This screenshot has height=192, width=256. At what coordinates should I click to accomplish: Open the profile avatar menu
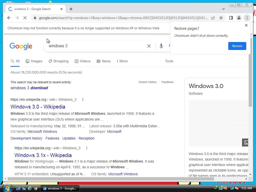click(x=239, y=18)
